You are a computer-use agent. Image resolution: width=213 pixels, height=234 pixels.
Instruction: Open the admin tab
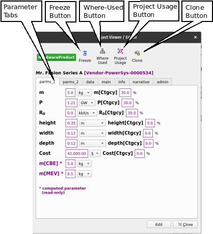(163, 82)
